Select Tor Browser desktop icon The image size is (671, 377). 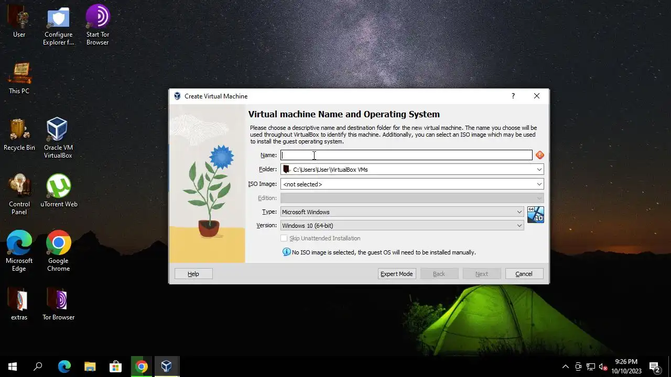[58, 304]
